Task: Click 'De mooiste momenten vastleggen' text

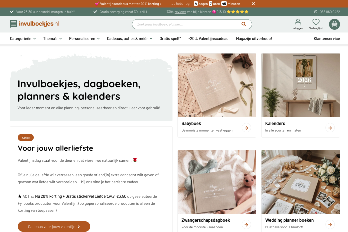Action: pos(207,130)
